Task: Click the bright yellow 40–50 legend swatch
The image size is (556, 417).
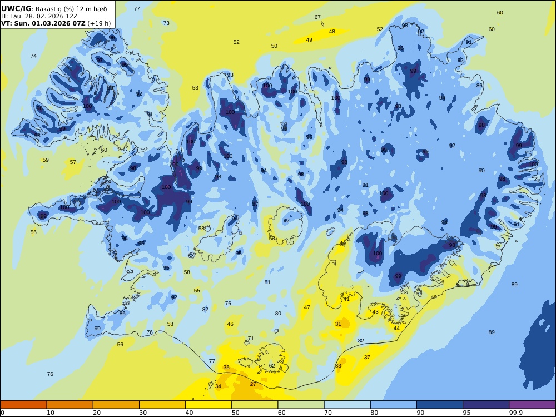Action: click(x=209, y=405)
